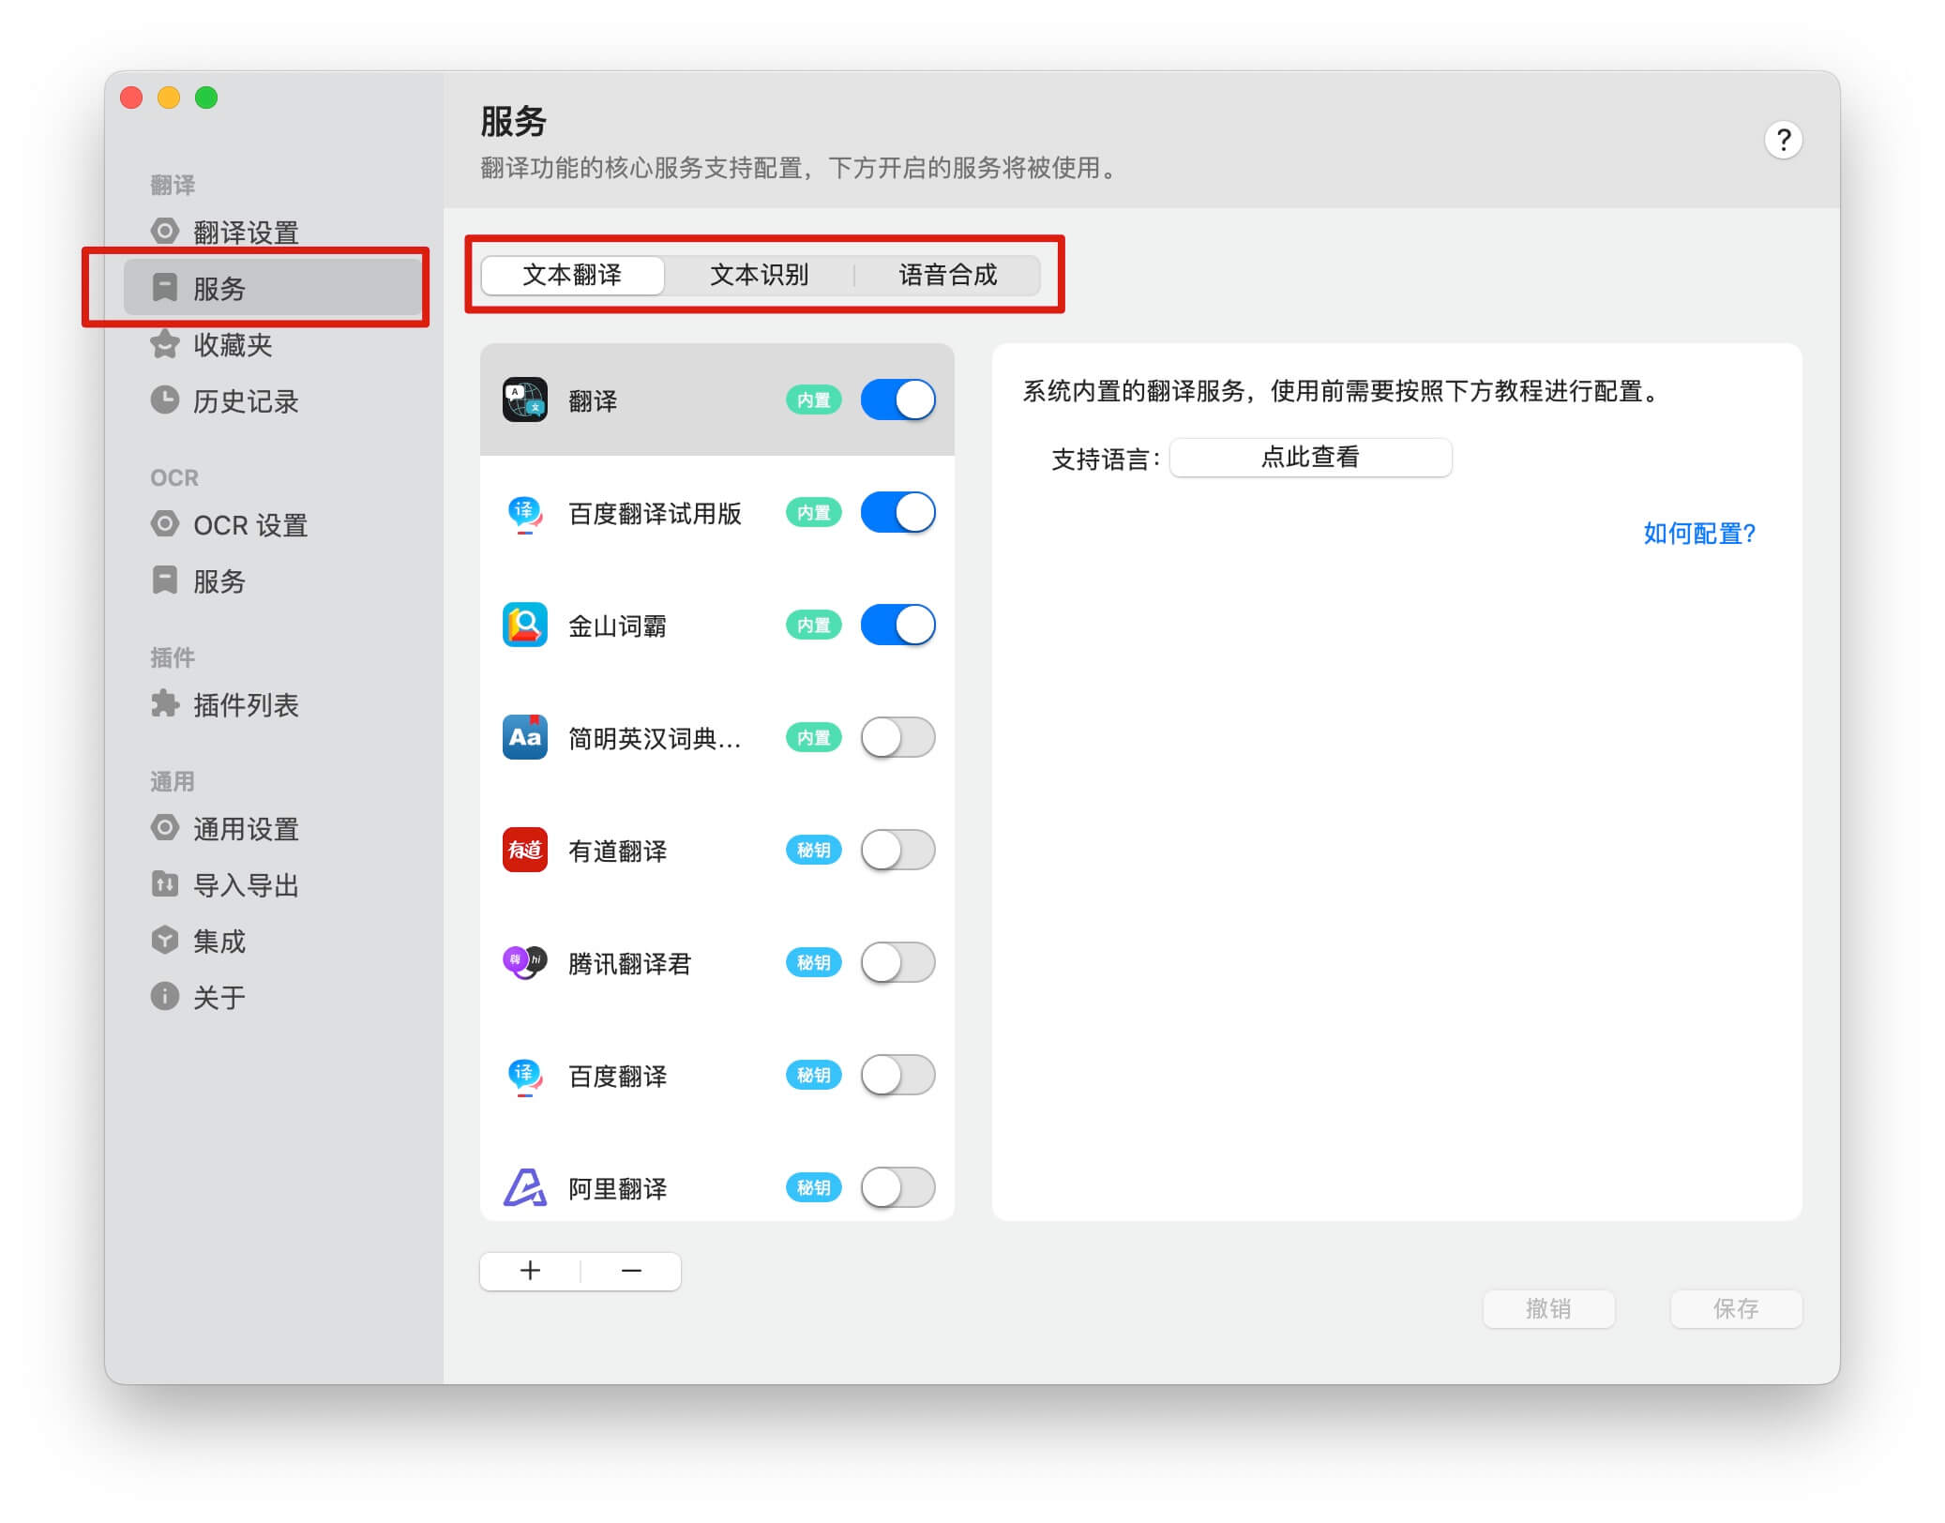Click the 保存 save button
This screenshot has height=1523, width=1945.
tap(1735, 1309)
